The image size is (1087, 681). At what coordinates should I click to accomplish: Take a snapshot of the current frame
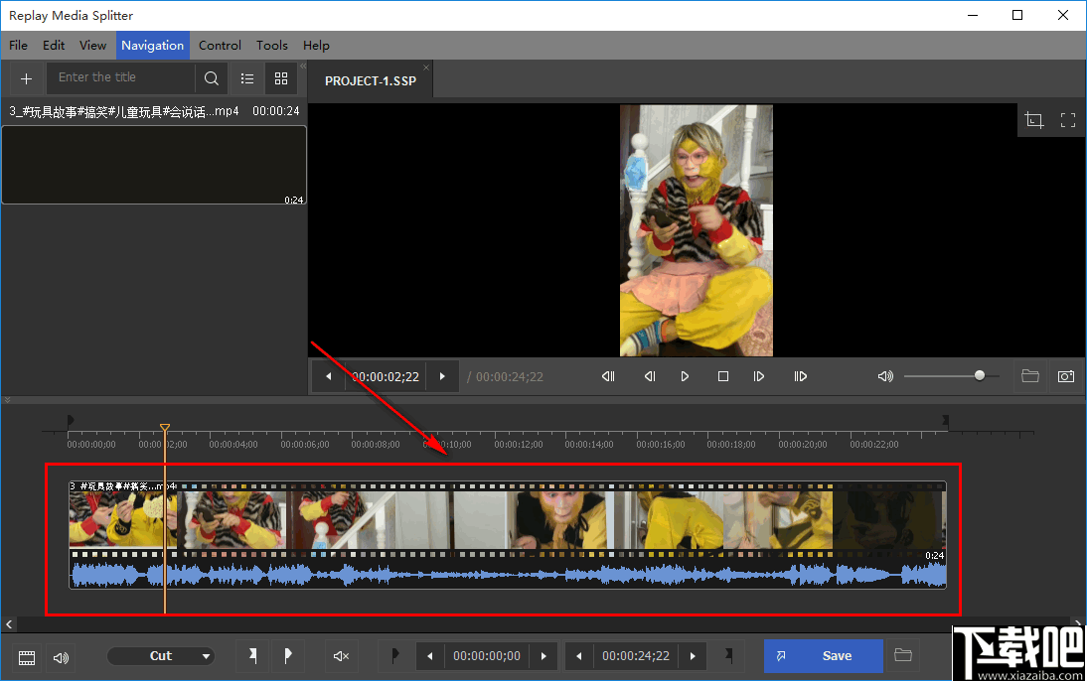[1066, 375]
